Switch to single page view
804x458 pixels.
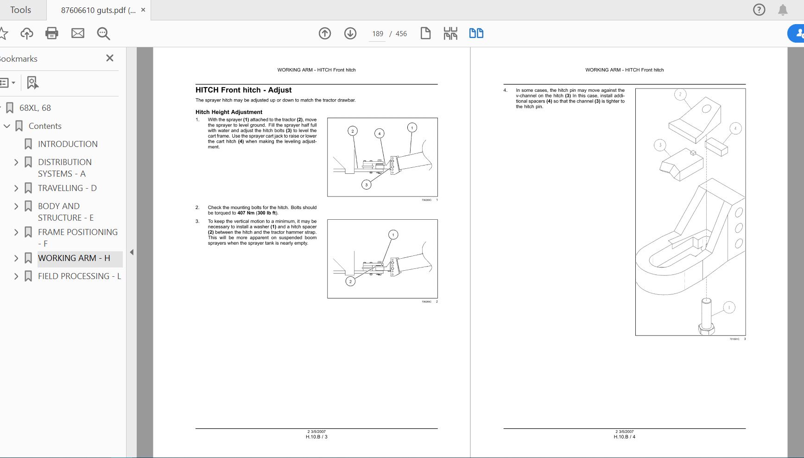point(425,33)
